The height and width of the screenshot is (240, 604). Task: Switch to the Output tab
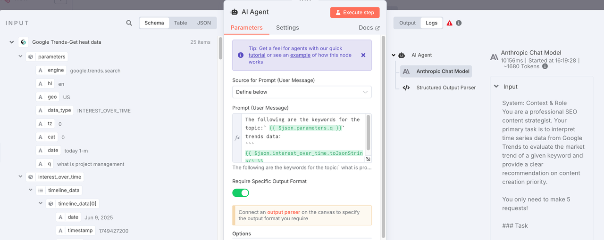[407, 23]
